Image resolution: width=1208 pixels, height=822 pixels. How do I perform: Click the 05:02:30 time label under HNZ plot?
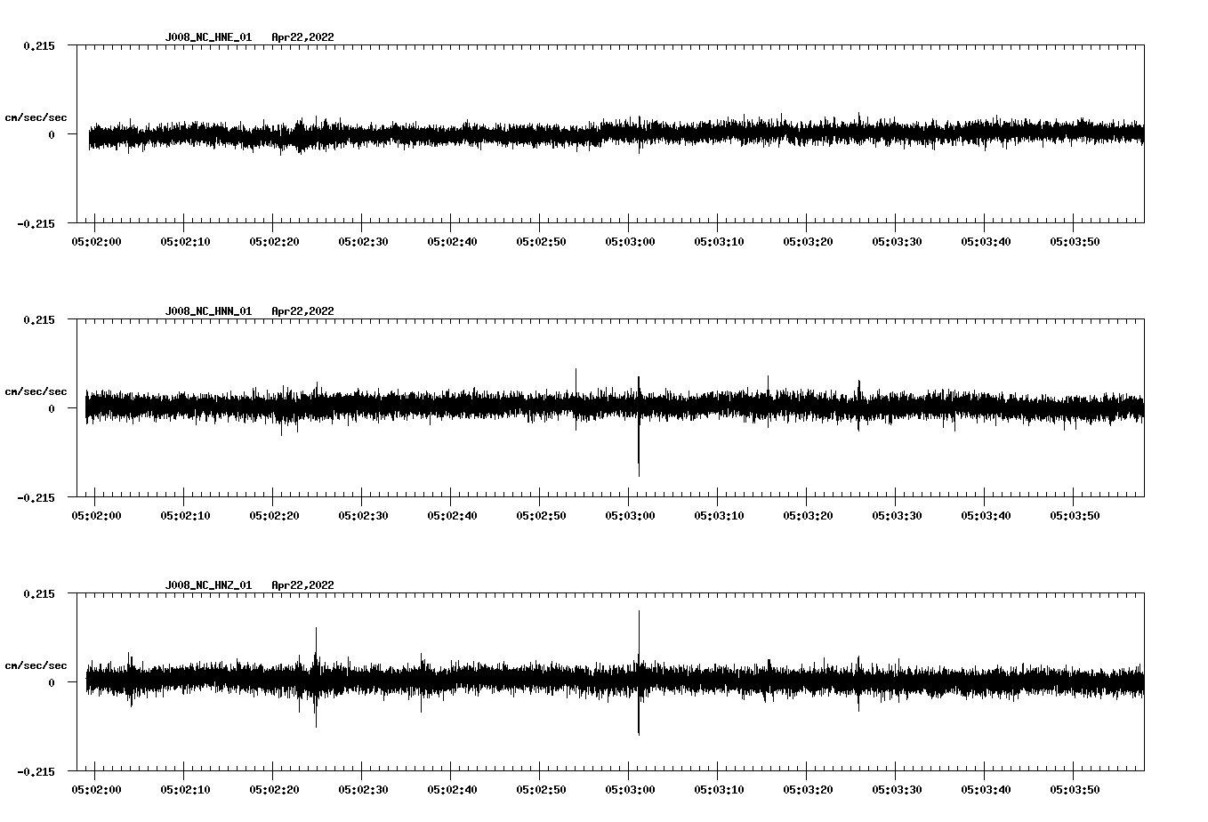coord(363,789)
